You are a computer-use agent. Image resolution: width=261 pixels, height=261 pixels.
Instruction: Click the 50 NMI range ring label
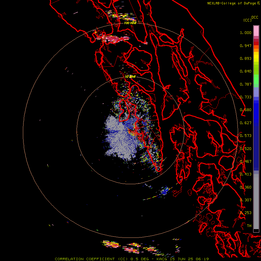tap(130, 77)
